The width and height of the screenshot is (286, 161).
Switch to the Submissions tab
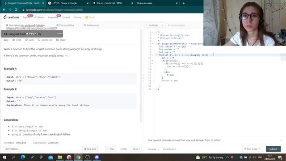pos(91,25)
